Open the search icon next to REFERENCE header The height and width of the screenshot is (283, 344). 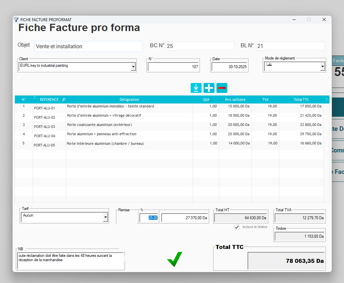(x=63, y=99)
